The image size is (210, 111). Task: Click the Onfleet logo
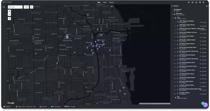point(7,2)
